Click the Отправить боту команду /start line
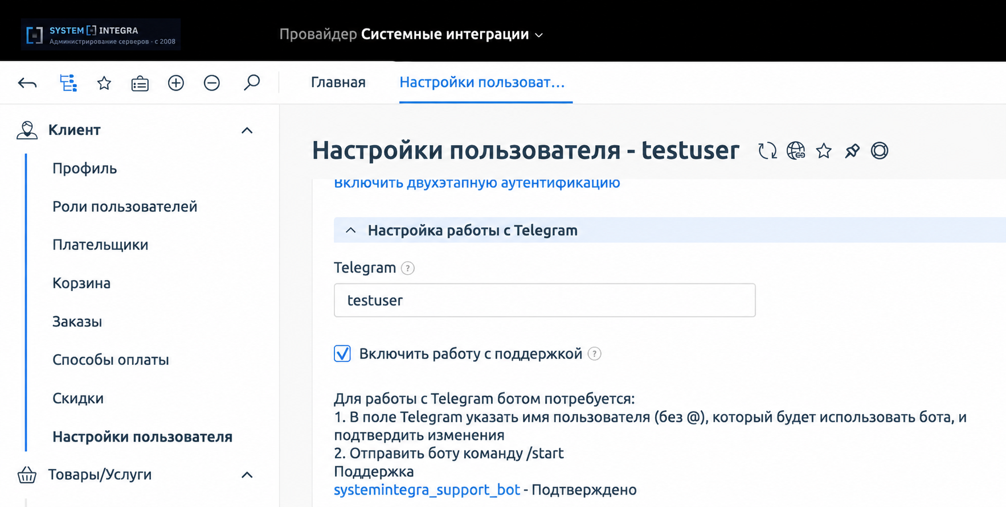The height and width of the screenshot is (507, 1006). pos(449,454)
